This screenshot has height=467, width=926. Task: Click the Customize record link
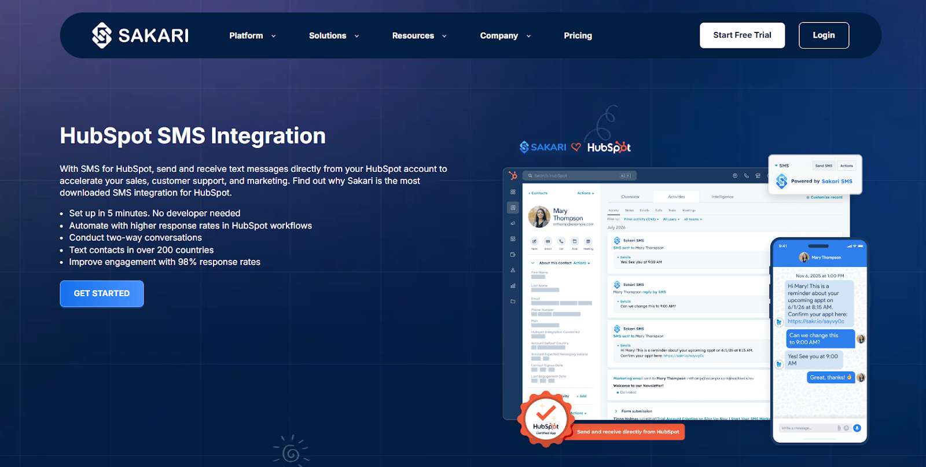(x=825, y=197)
